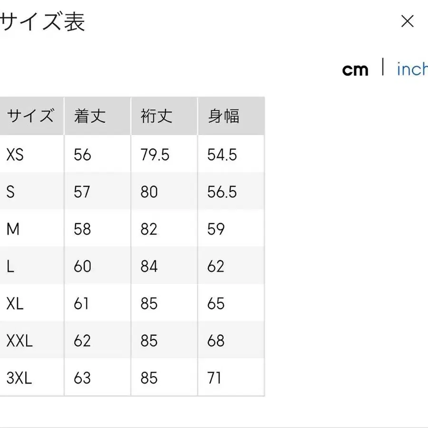The height and width of the screenshot is (428, 428).
Task: Select the M size row
Action: (30, 229)
